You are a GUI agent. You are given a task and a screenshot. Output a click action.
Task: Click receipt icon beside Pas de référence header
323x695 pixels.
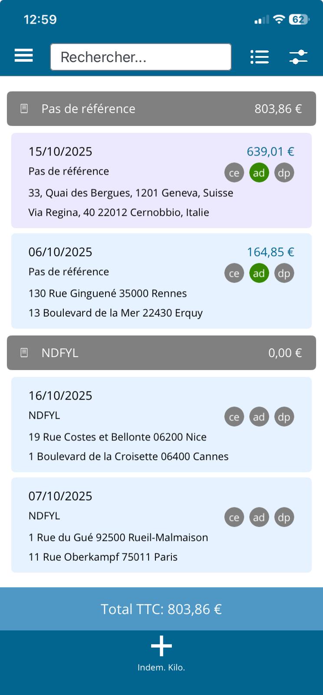pos(24,109)
